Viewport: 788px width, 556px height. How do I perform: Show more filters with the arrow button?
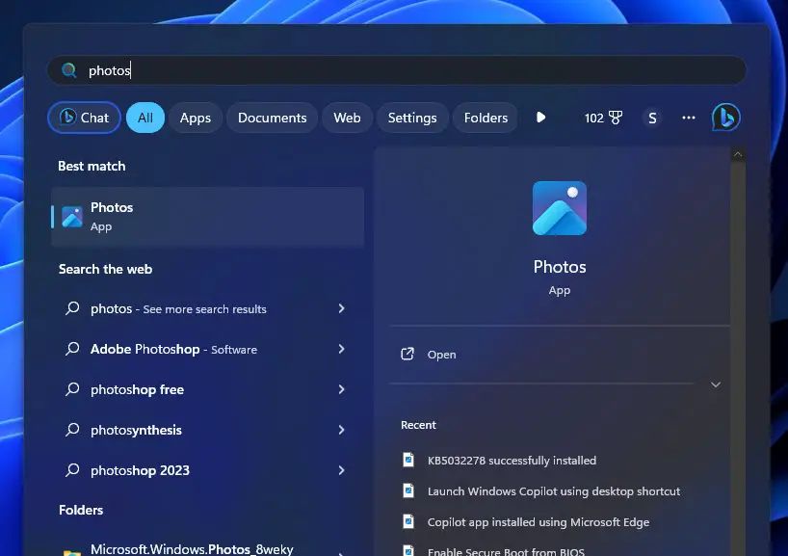[x=540, y=118]
